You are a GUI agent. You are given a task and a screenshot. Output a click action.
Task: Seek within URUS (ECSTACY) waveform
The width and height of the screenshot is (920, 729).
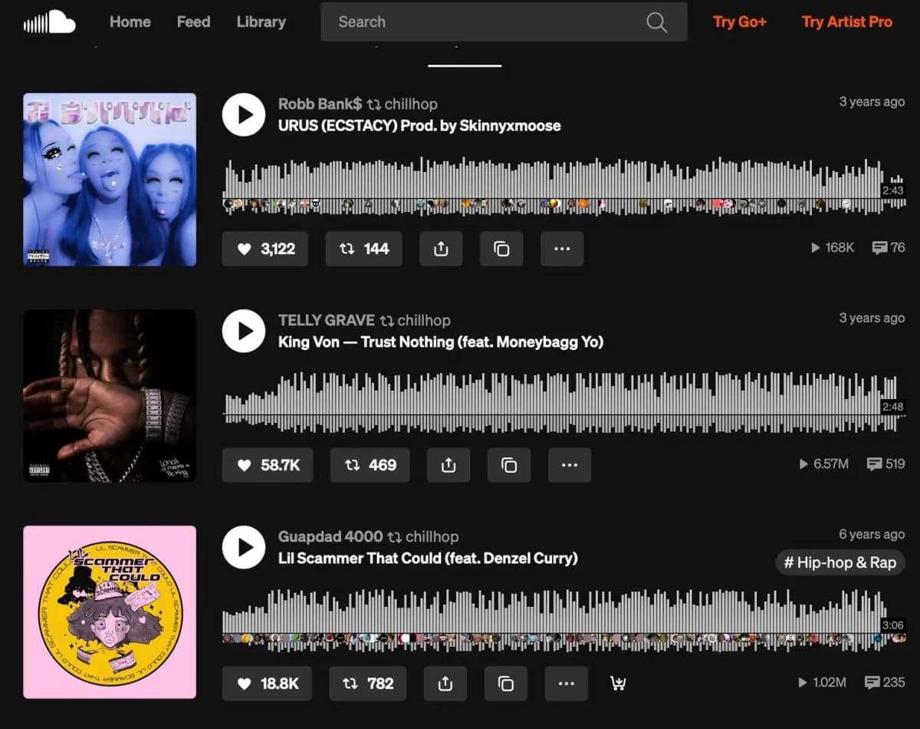563,186
